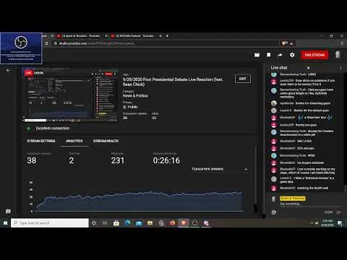Click the 0:26:16 average watch time value
This screenshot has height=260, width=347.
(166, 160)
